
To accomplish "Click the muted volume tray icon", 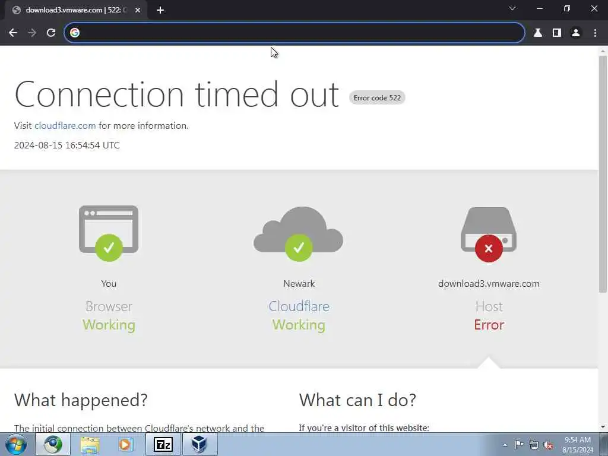I will [x=548, y=445].
